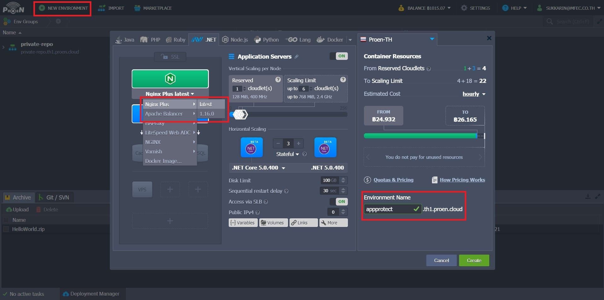Add the VPS node block
Image resolution: width=604 pixels, height=300 pixels.
tap(142, 189)
